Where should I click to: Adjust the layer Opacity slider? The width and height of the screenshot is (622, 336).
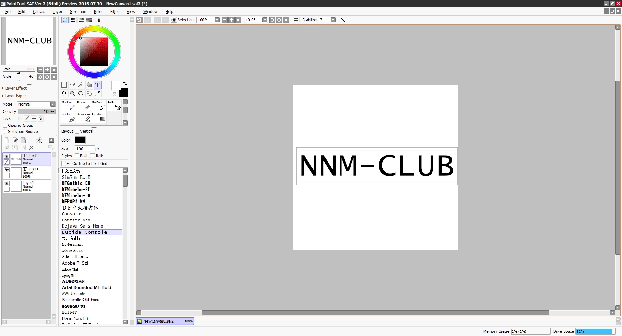tap(37, 112)
